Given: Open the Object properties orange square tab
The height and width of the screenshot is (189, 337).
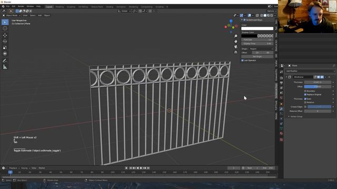Looking at the screenshot, I should (281, 104).
